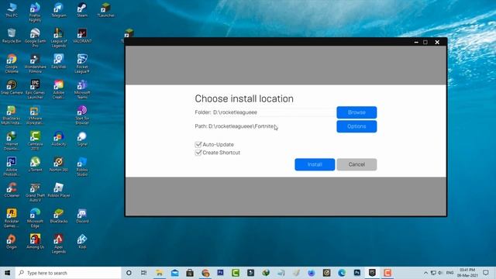Select the Start Tor Browser shortcut
The width and height of the screenshot is (496, 279).
(x=82, y=115)
